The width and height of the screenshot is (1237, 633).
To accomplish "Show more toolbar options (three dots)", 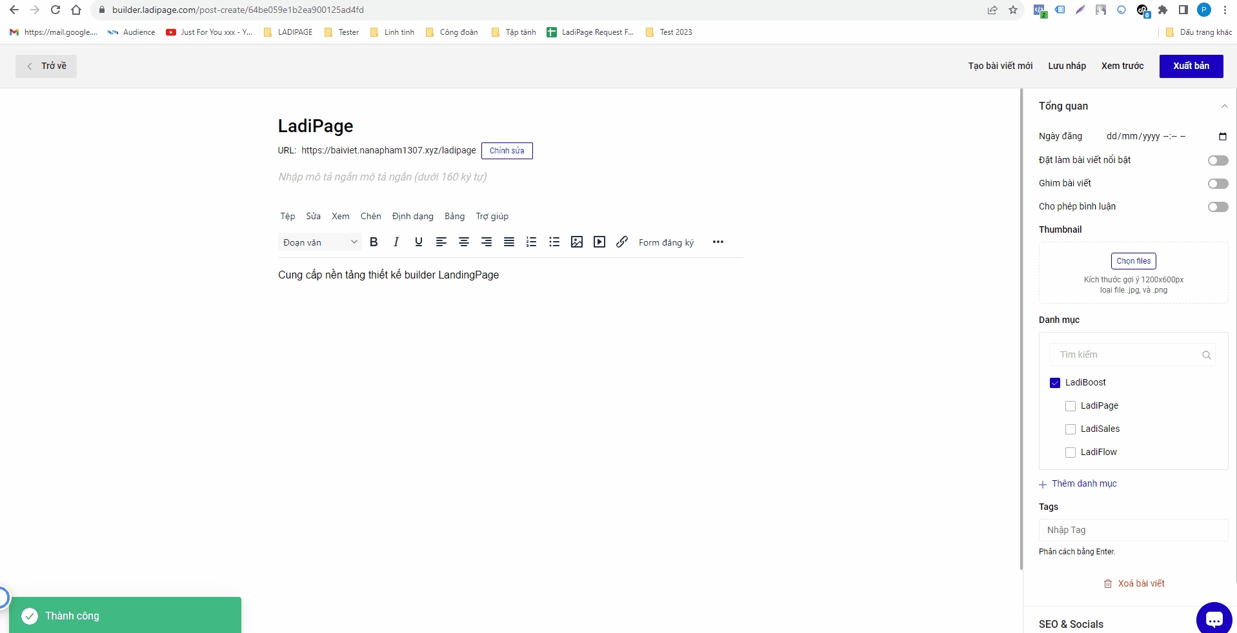I will click(718, 242).
